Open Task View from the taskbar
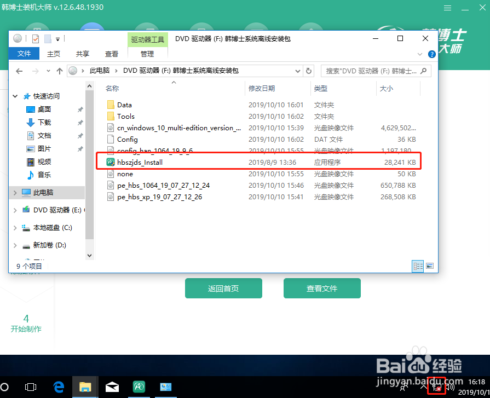Image resolution: width=490 pixels, height=398 pixels. (31, 387)
